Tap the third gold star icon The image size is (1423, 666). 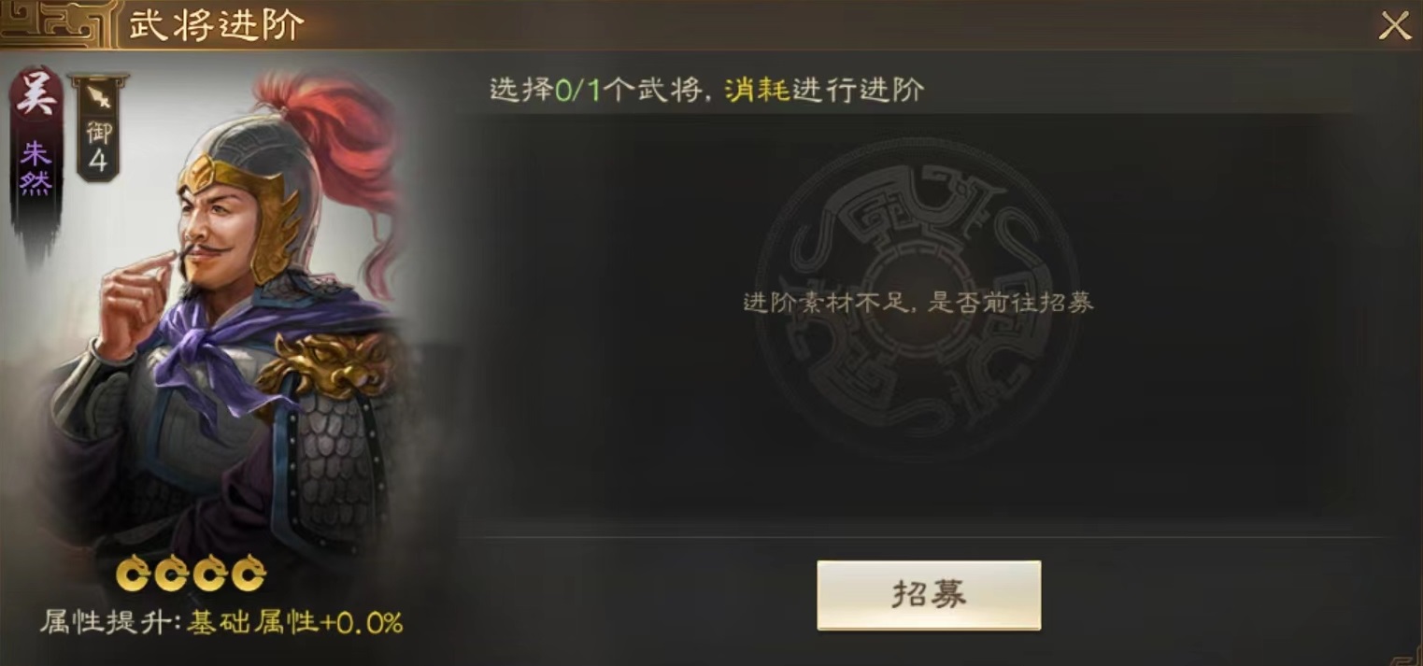tap(210, 574)
